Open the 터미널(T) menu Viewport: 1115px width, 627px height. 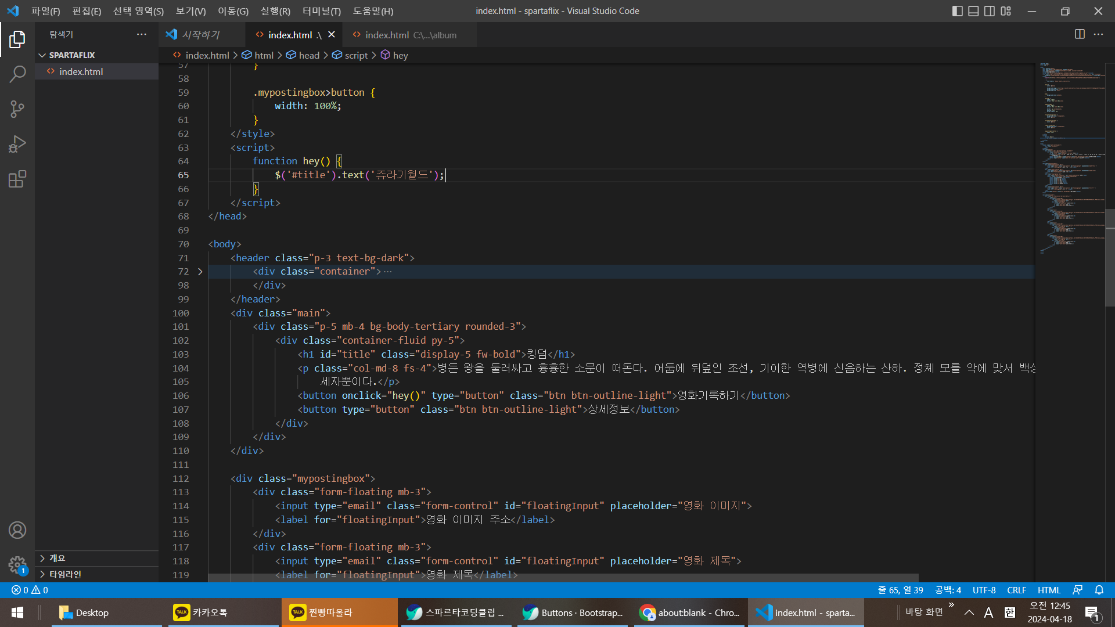tap(322, 11)
